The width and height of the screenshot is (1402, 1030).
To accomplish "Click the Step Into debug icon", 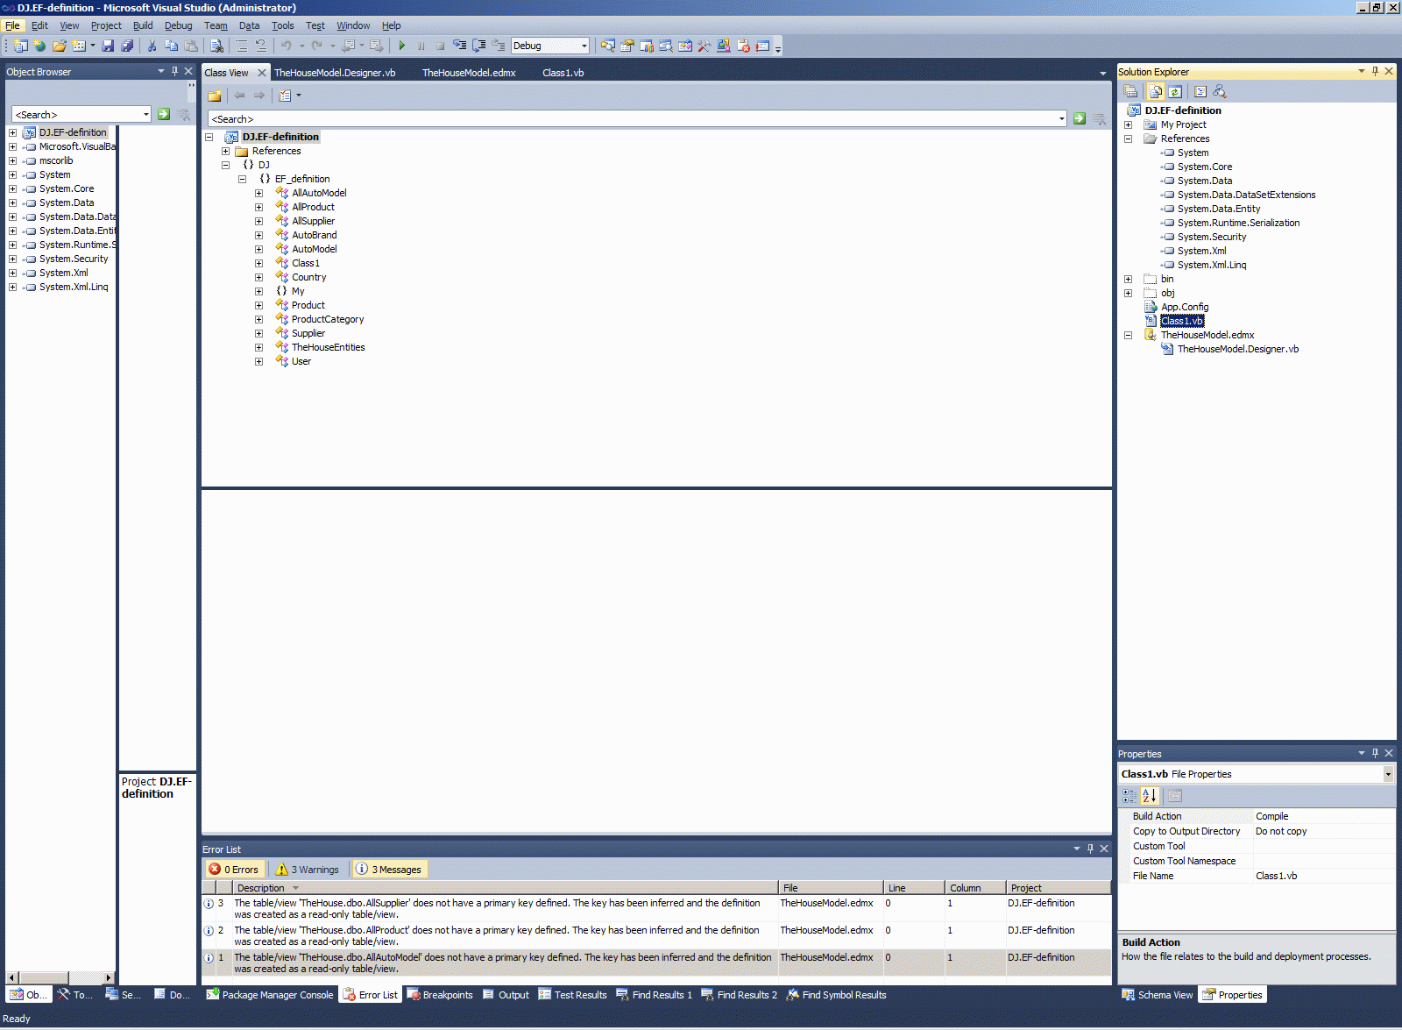I will (x=459, y=46).
